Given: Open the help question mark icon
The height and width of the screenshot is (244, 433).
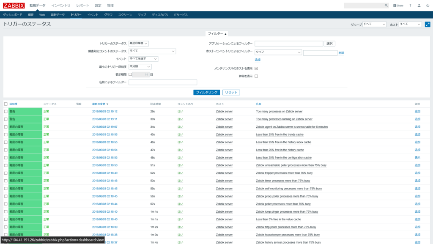Looking at the screenshot, I should click(410, 5).
